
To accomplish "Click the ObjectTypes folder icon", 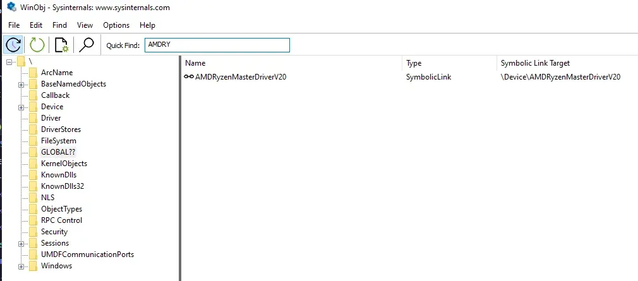I will [33, 210].
